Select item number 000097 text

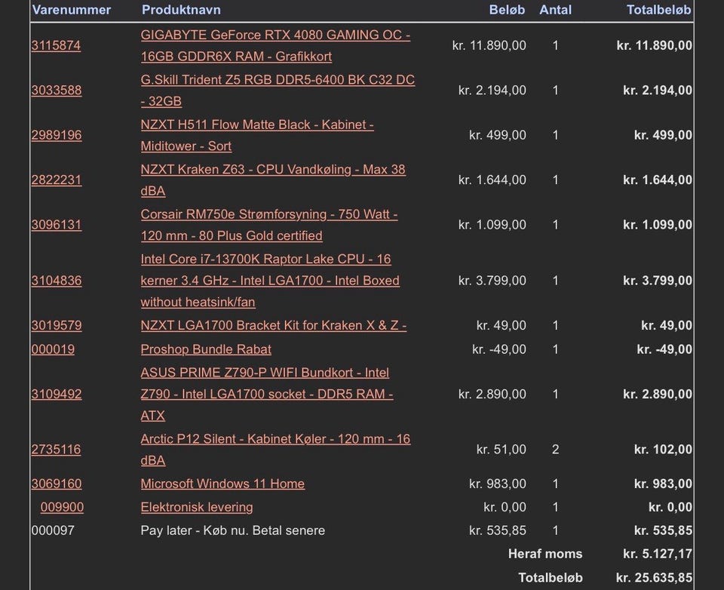point(53,530)
